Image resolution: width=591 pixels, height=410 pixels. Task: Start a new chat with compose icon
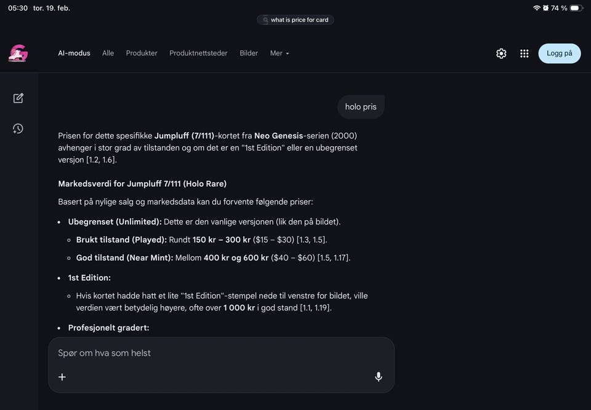coord(18,98)
